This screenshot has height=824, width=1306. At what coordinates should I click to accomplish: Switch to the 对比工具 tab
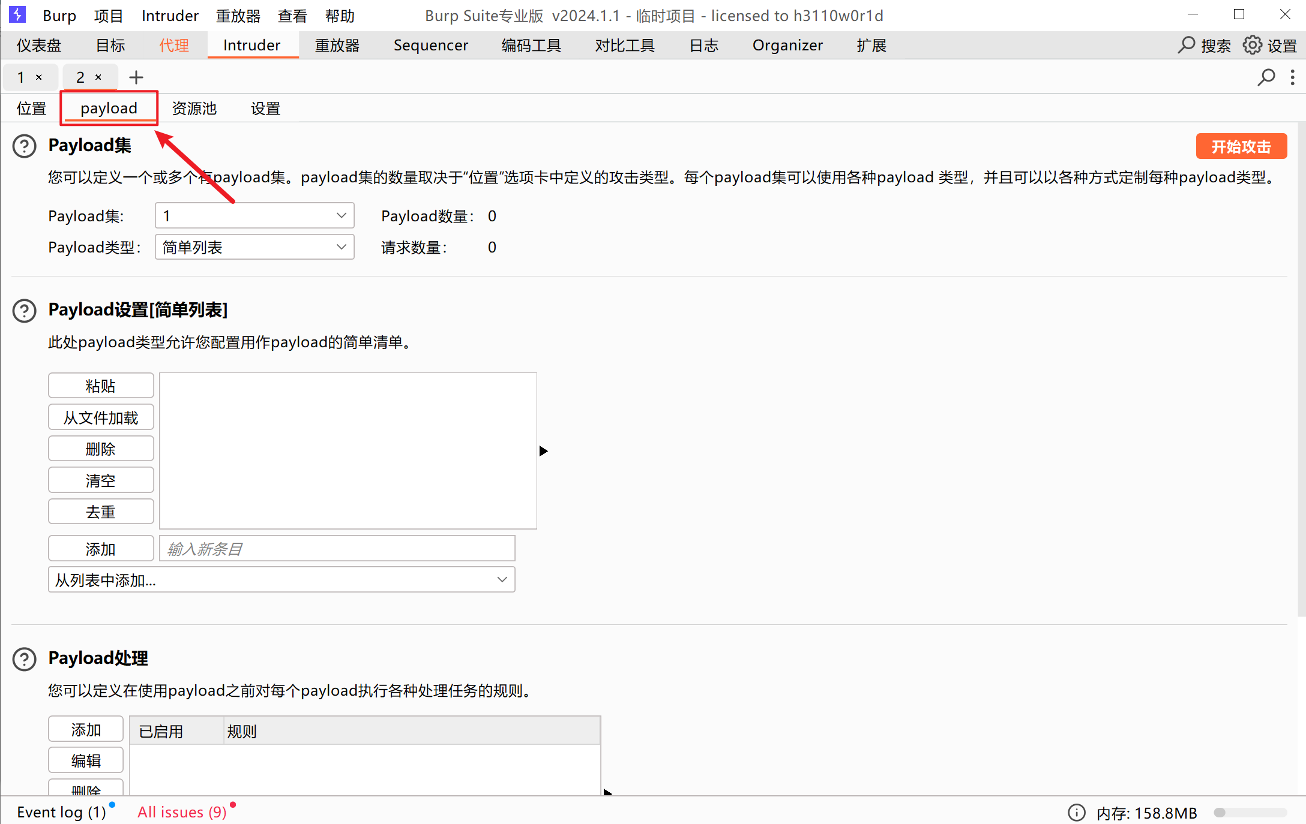(x=625, y=45)
